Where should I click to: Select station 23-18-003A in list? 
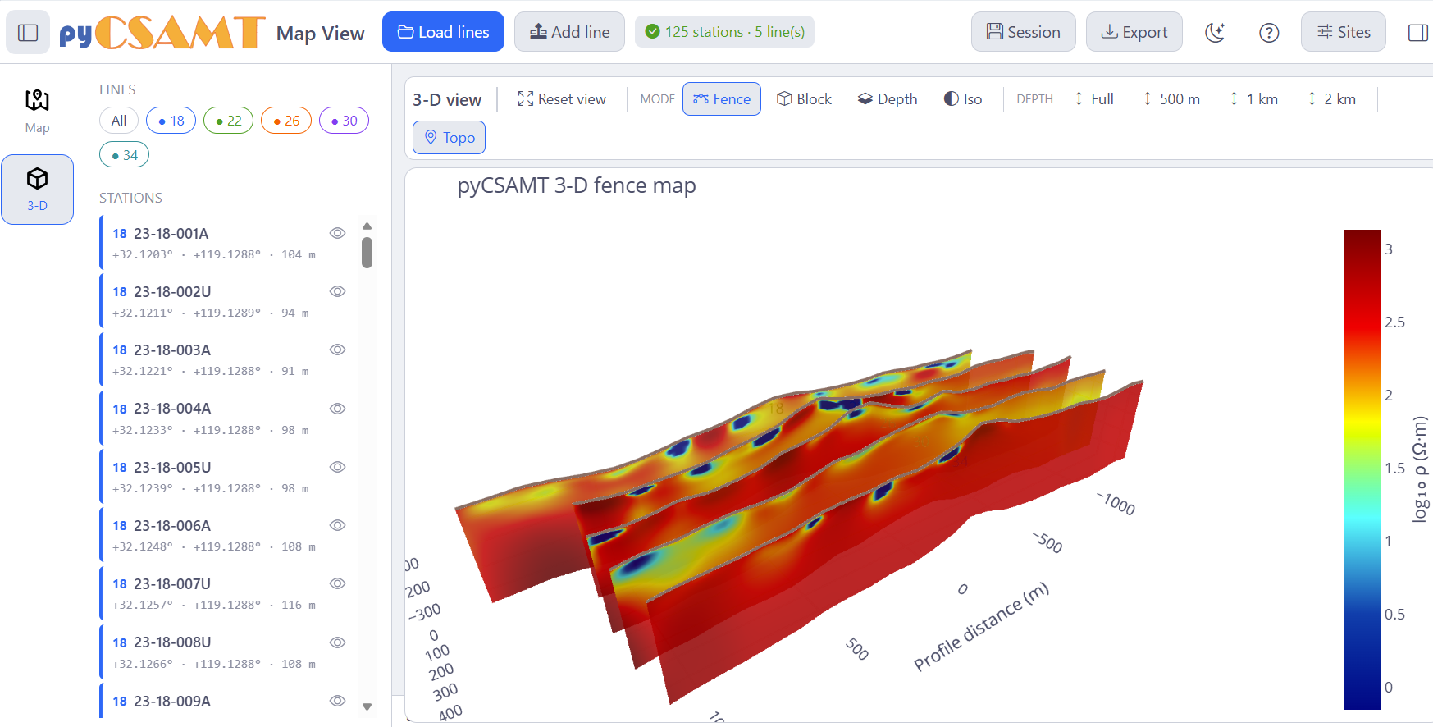point(227,359)
